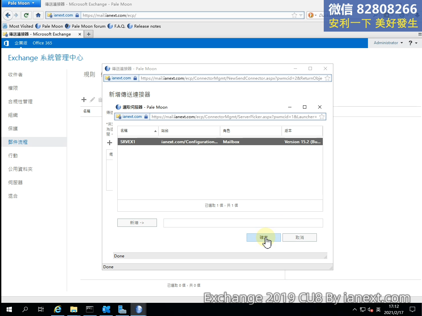Select 組織 in the left navigation
422x316 pixels.
[x=13, y=115]
